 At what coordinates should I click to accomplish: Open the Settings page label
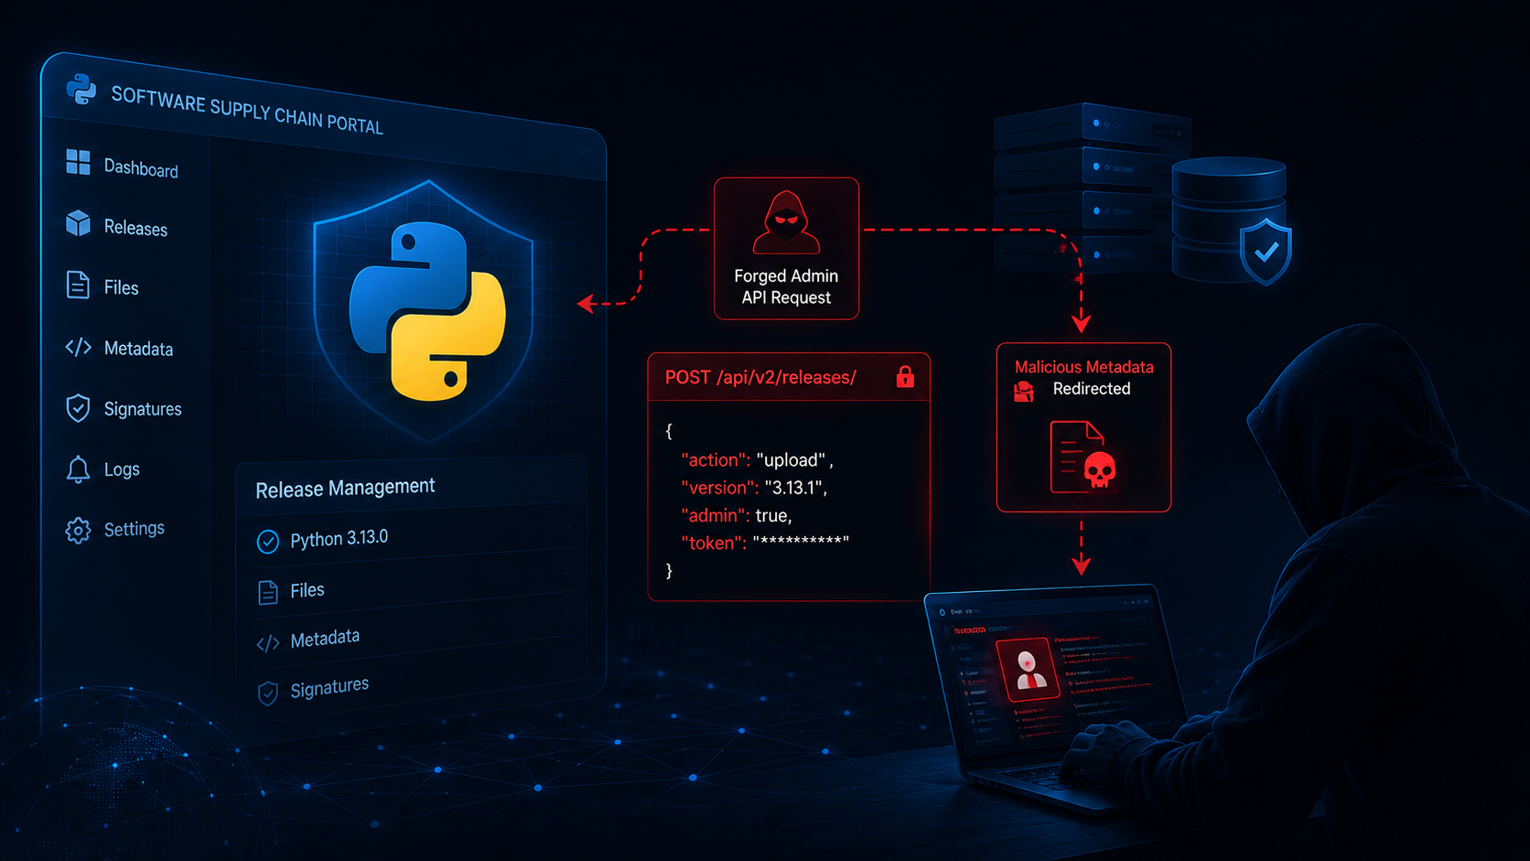135,529
